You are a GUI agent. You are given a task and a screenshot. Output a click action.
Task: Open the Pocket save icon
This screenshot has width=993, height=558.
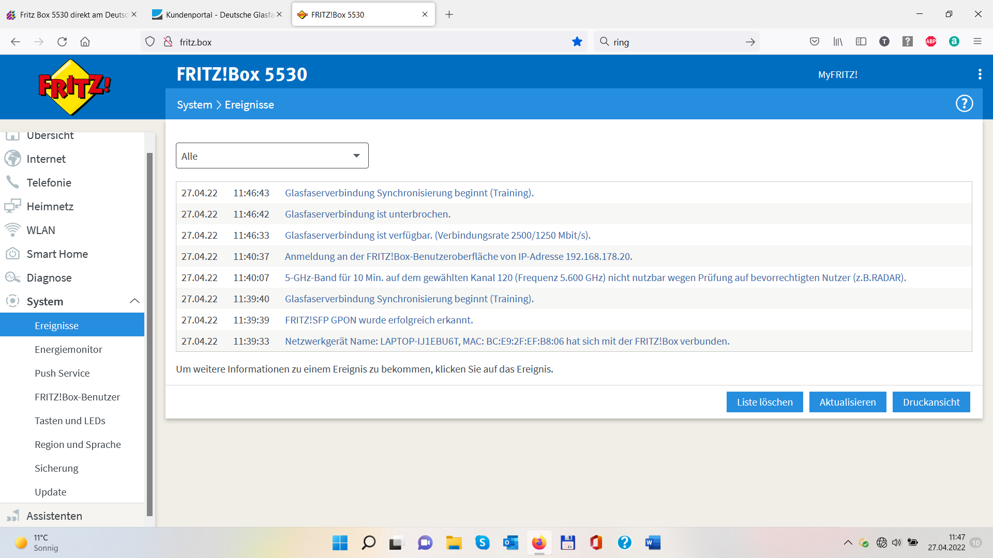pyautogui.click(x=815, y=42)
